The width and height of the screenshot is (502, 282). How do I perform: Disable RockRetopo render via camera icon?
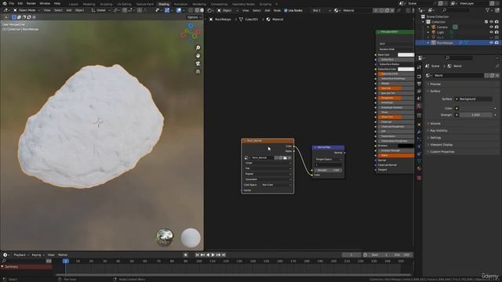tap(497, 42)
